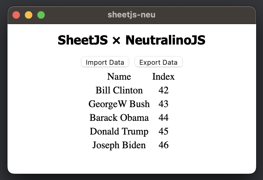
Task: Select the cell containing 43
Action: pyautogui.click(x=163, y=104)
